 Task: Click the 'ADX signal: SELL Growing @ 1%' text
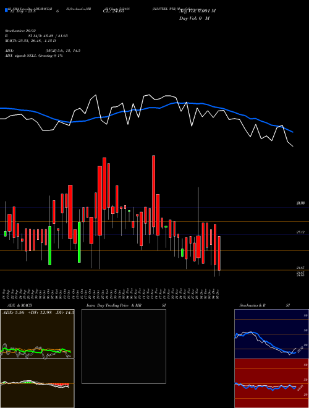point(34,56)
